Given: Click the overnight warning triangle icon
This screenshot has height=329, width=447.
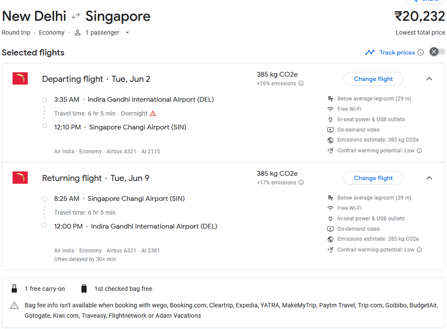Looking at the screenshot, I should pos(153,113).
